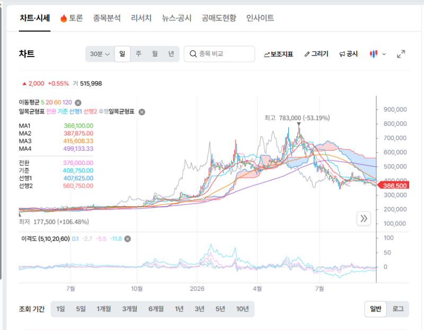Click the 이격도 (5,10,20,60) label

[46, 239]
